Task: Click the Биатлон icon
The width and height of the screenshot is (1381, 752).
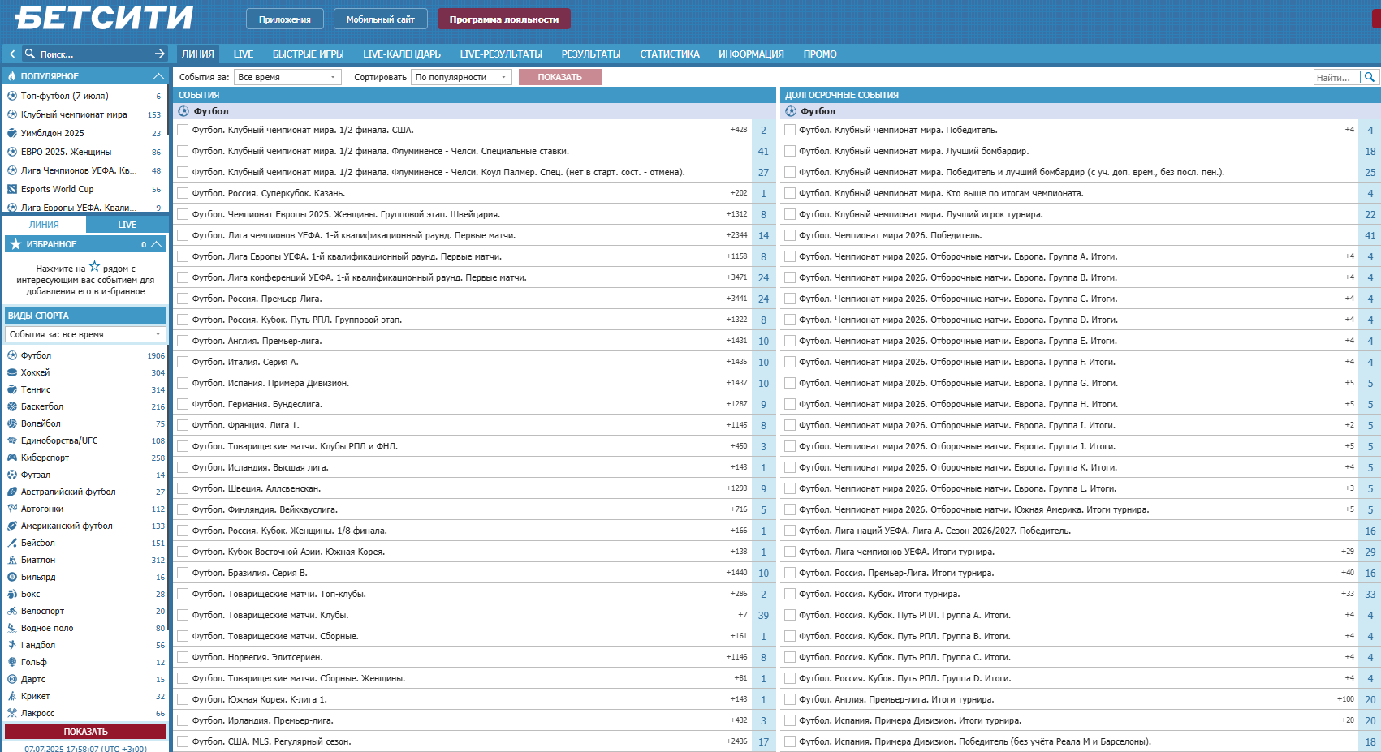Action: coord(12,560)
